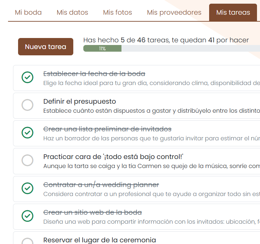
Task: Click the description starting 'Haz un borrador'
Action: click(152, 138)
